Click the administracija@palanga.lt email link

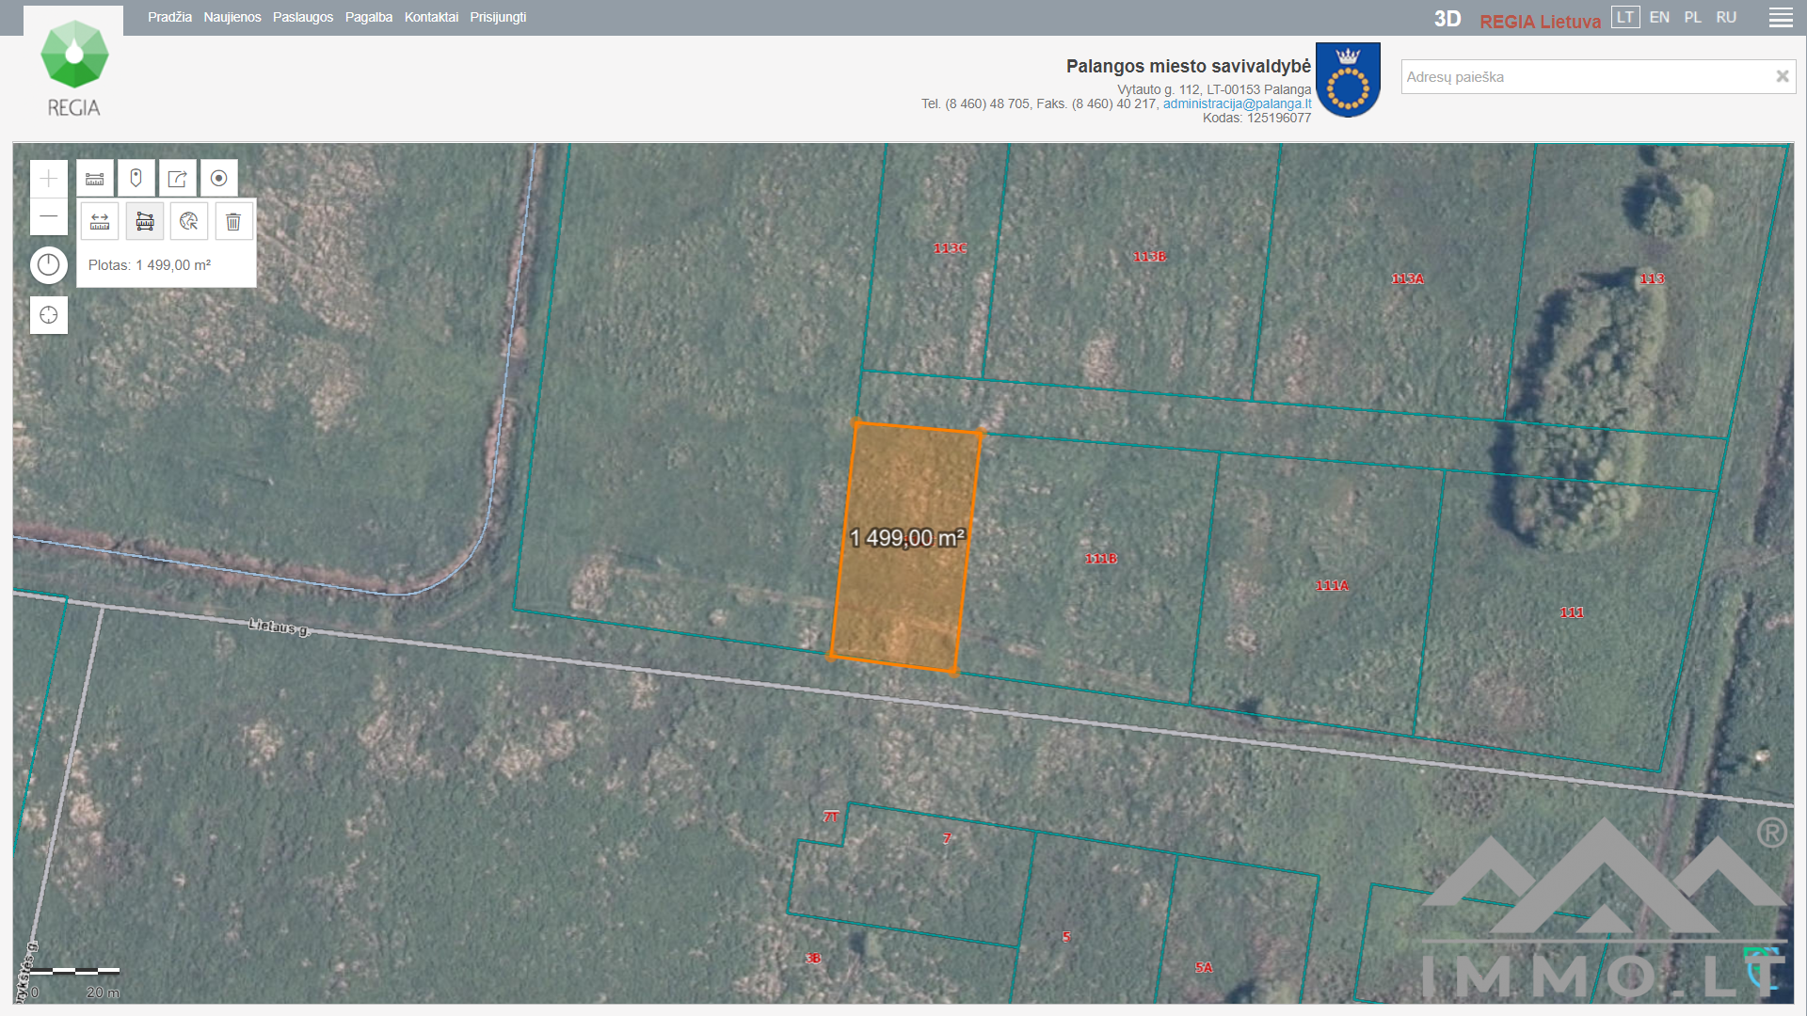(x=1237, y=103)
